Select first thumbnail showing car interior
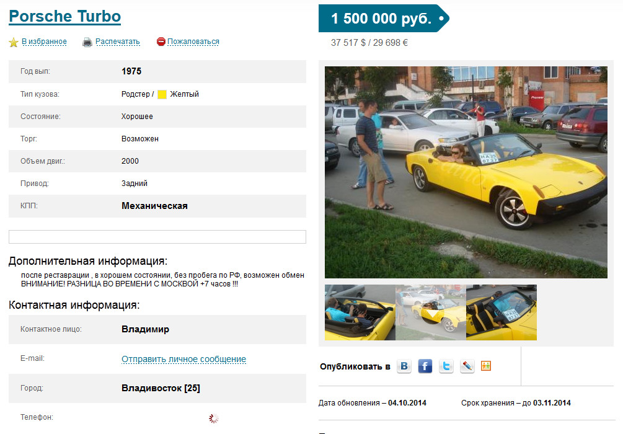 point(360,312)
